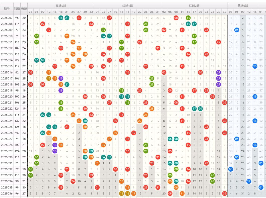Click orange ball 11 in row 2025036
266x198 pixels.
pyautogui.click(x=182, y=193)
